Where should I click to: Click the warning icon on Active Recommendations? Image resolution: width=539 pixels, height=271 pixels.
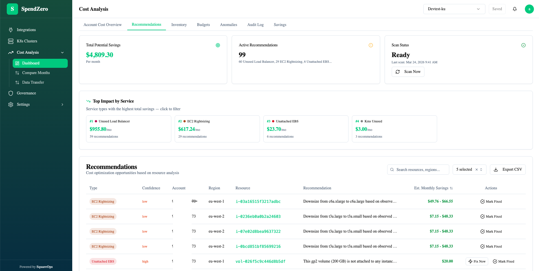(371, 45)
